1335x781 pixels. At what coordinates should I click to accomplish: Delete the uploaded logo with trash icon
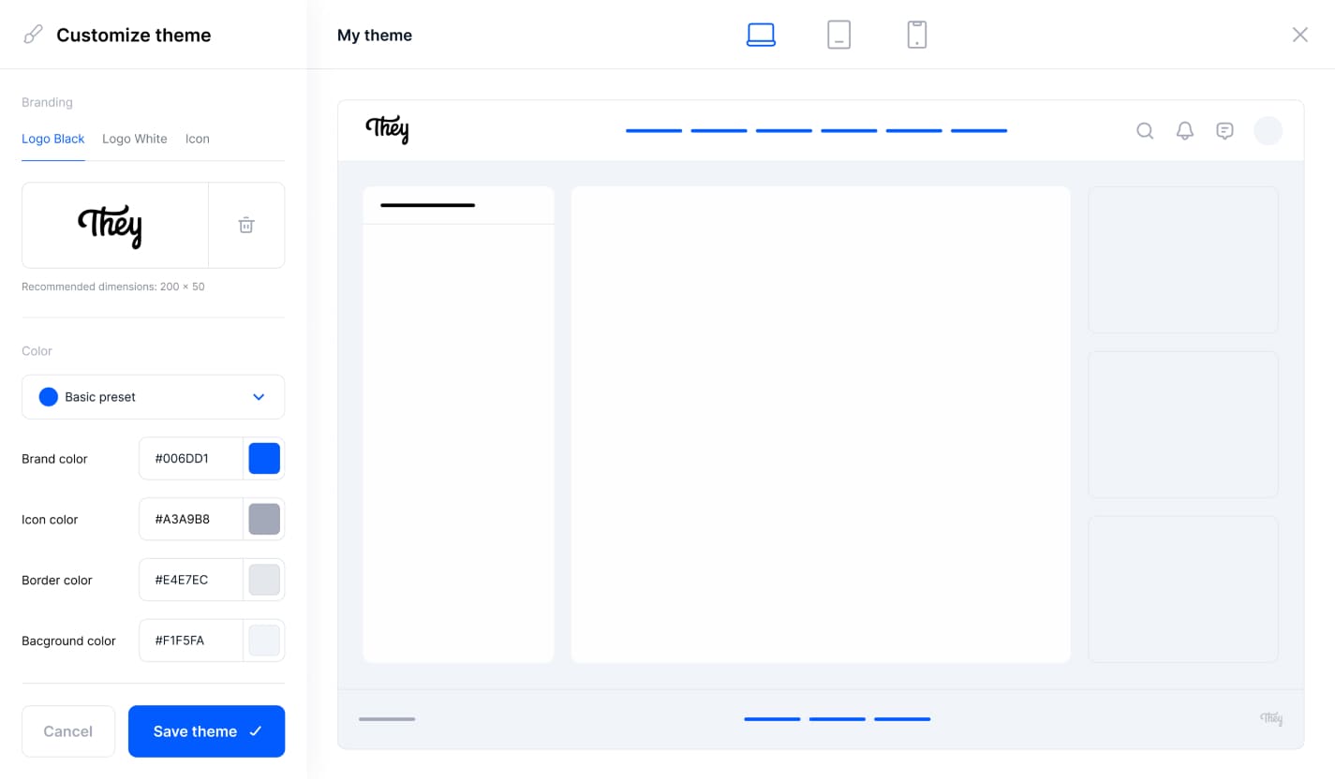(246, 225)
